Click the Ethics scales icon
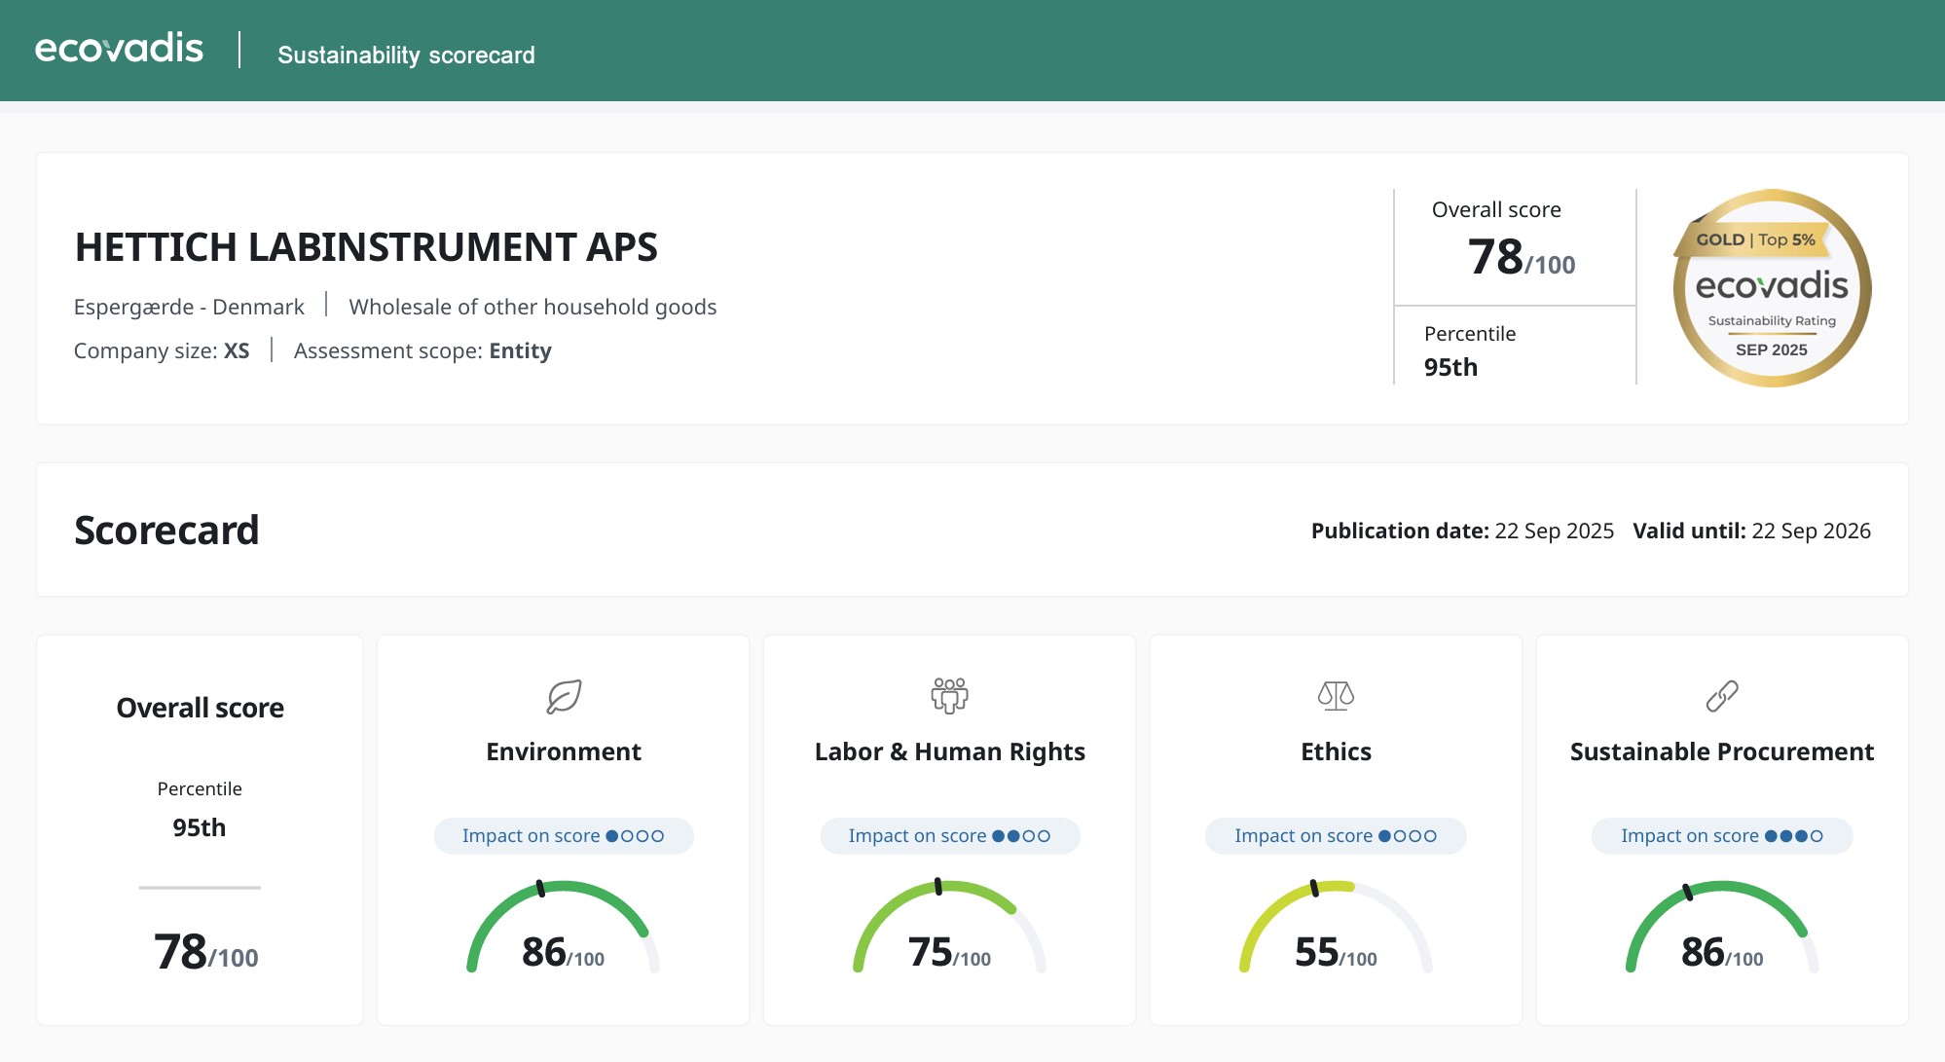 click(1336, 696)
